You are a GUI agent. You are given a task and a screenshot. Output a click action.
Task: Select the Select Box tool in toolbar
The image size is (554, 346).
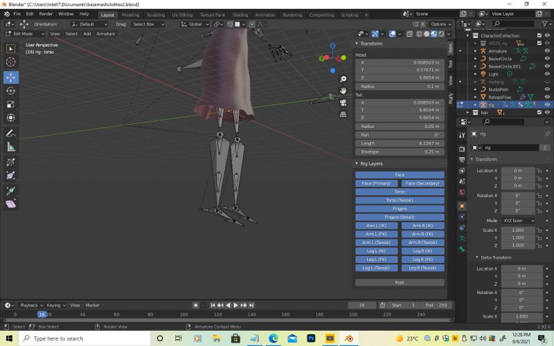10,48
